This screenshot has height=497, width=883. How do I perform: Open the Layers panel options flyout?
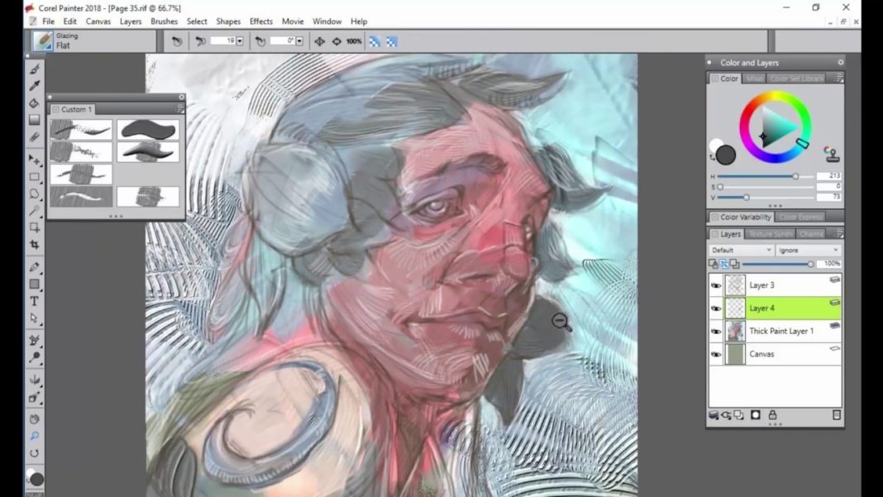839,234
